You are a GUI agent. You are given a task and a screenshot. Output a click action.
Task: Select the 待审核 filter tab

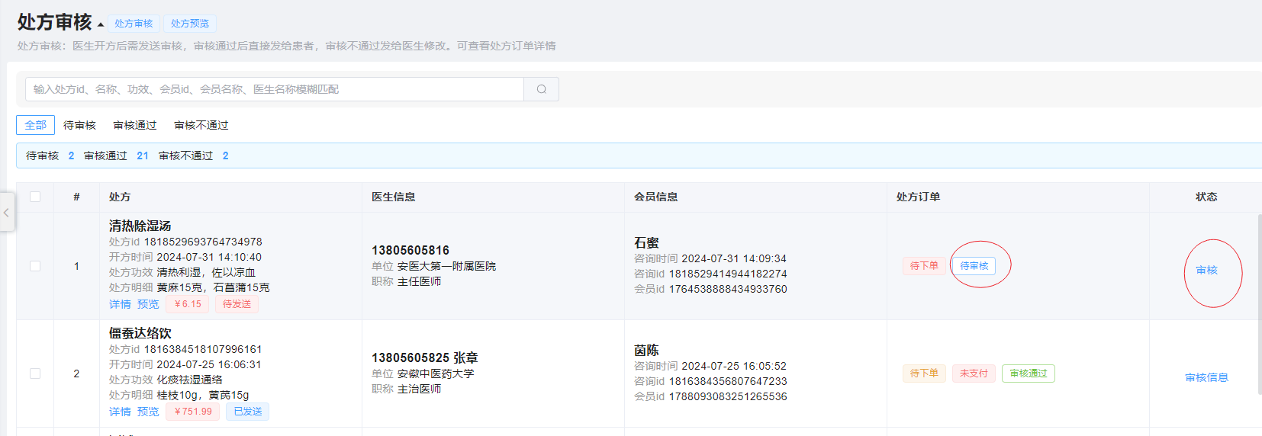click(x=79, y=125)
